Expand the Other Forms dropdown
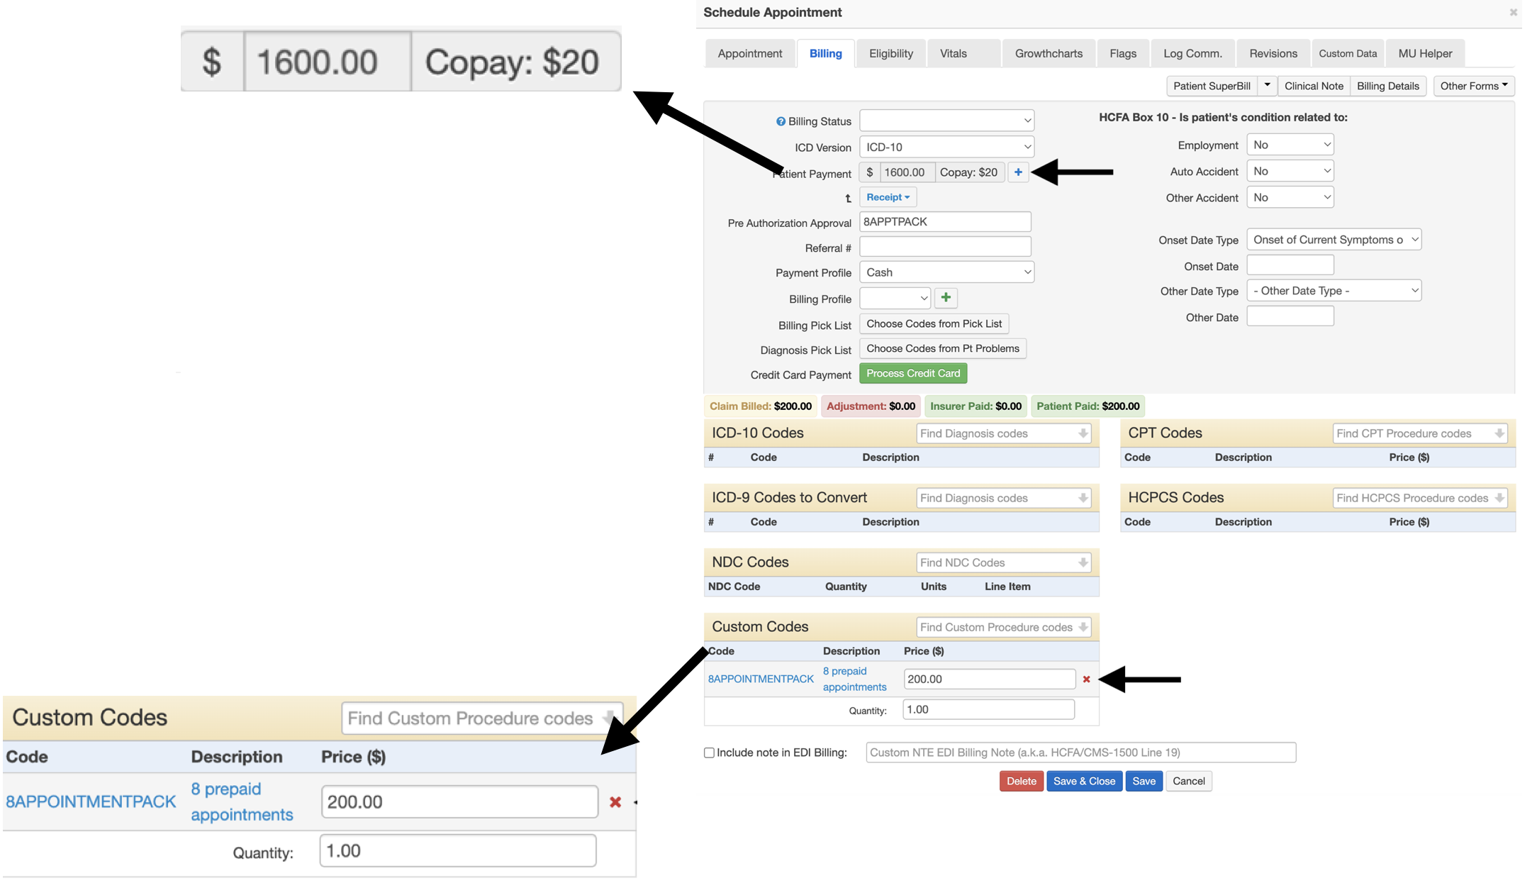1537x888 pixels. point(1474,86)
